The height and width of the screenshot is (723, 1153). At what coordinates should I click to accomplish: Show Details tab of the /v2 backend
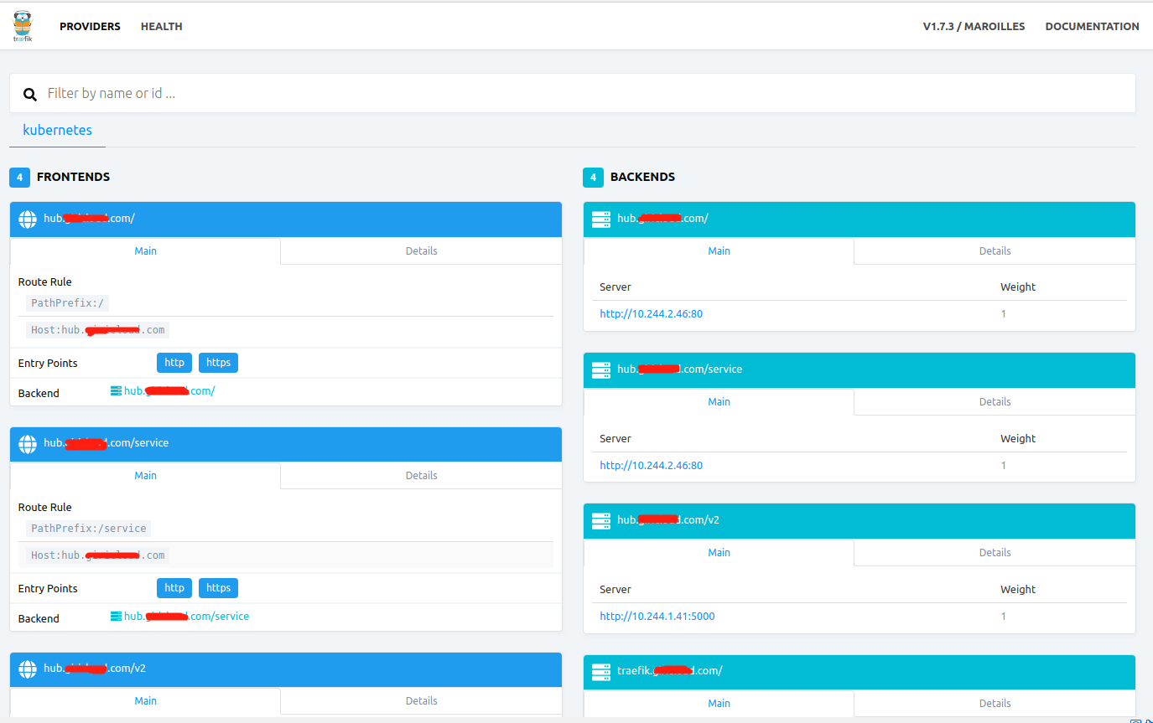point(995,553)
